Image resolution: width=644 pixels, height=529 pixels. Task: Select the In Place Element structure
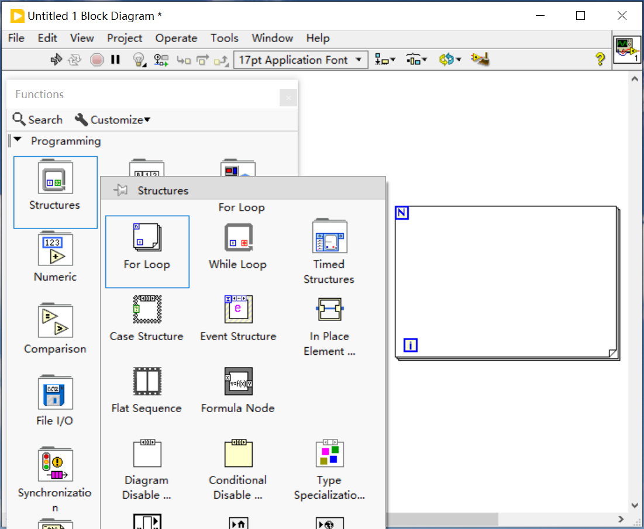click(329, 327)
